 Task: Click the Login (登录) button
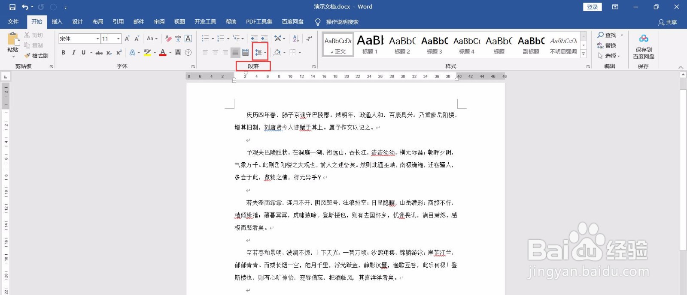(x=593, y=7)
